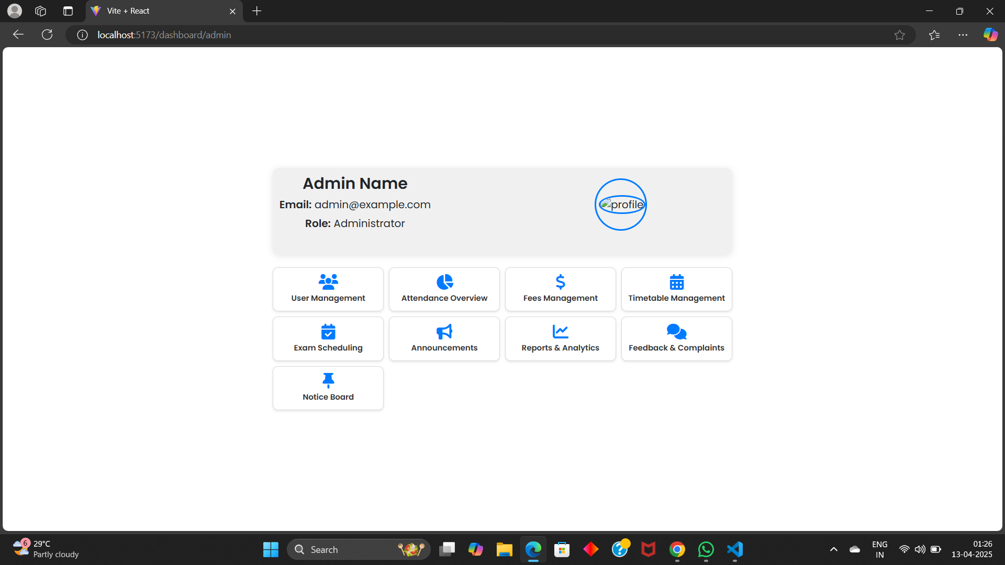Open the User Management card
This screenshot has height=565, width=1005.
[x=328, y=289]
